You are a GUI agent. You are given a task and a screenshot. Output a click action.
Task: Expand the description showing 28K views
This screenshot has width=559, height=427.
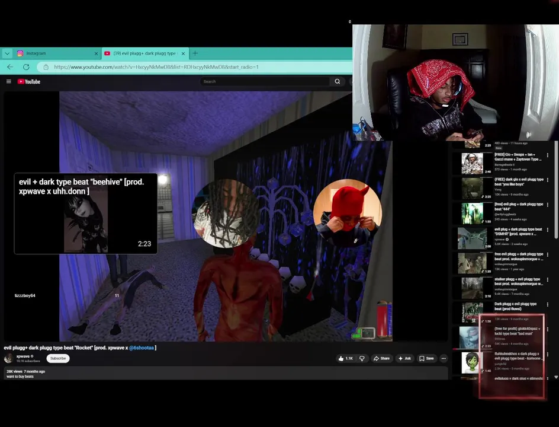(x=226, y=374)
